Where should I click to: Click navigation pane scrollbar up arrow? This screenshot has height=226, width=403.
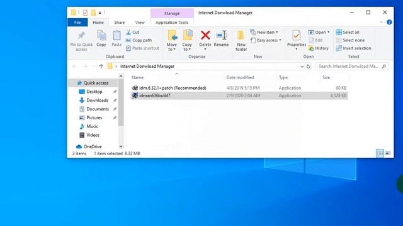[x=121, y=77]
